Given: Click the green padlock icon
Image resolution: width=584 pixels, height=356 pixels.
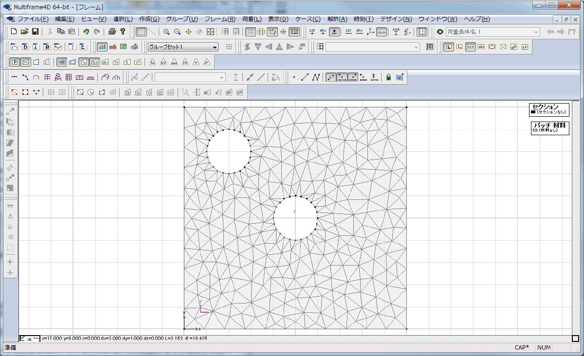Looking at the screenshot, I should pyautogui.click(x=388, y=77).
